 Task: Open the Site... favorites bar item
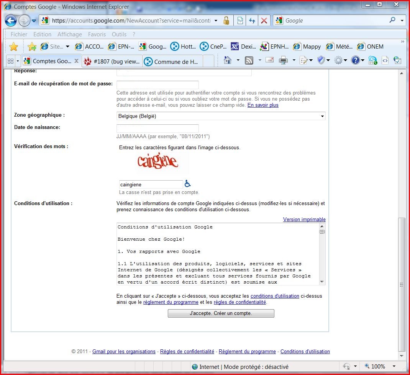click(x=55, y=47)
